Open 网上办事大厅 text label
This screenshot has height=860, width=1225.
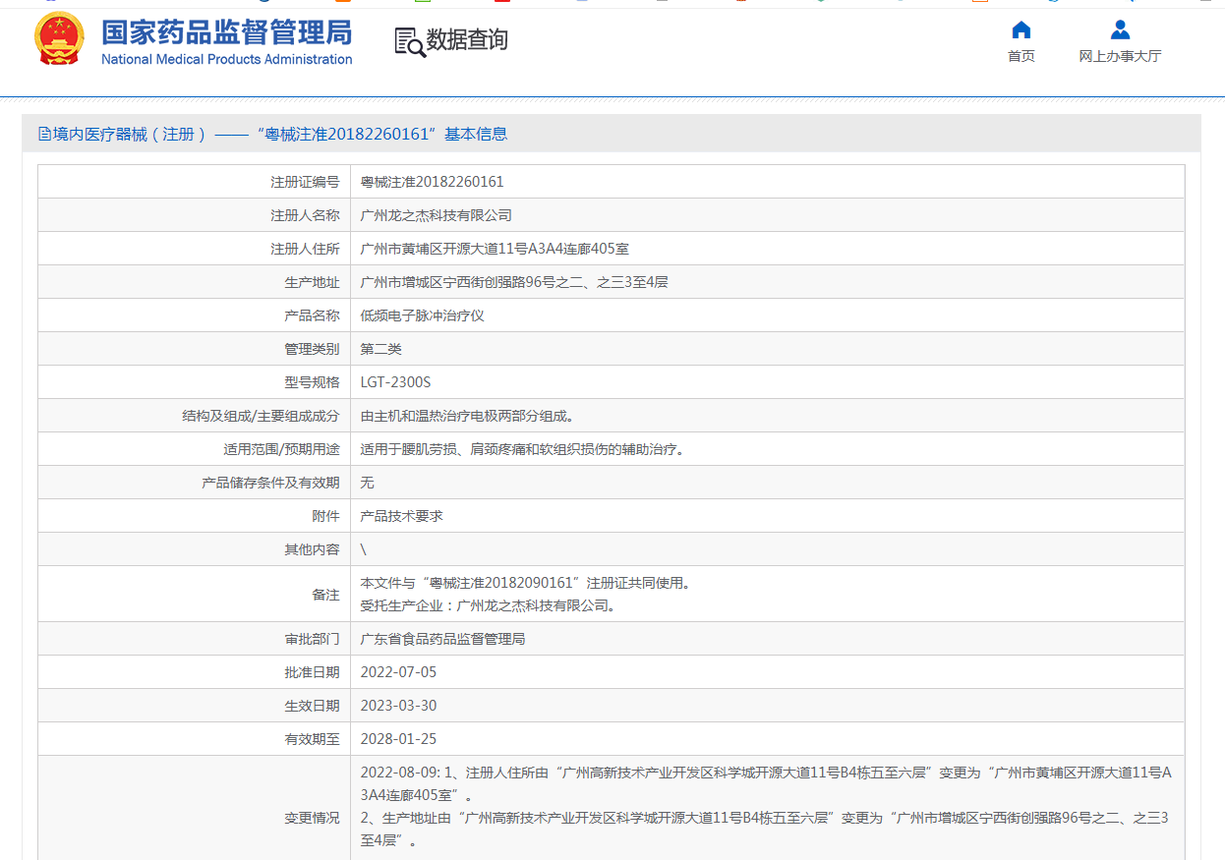click(1120, 56)
